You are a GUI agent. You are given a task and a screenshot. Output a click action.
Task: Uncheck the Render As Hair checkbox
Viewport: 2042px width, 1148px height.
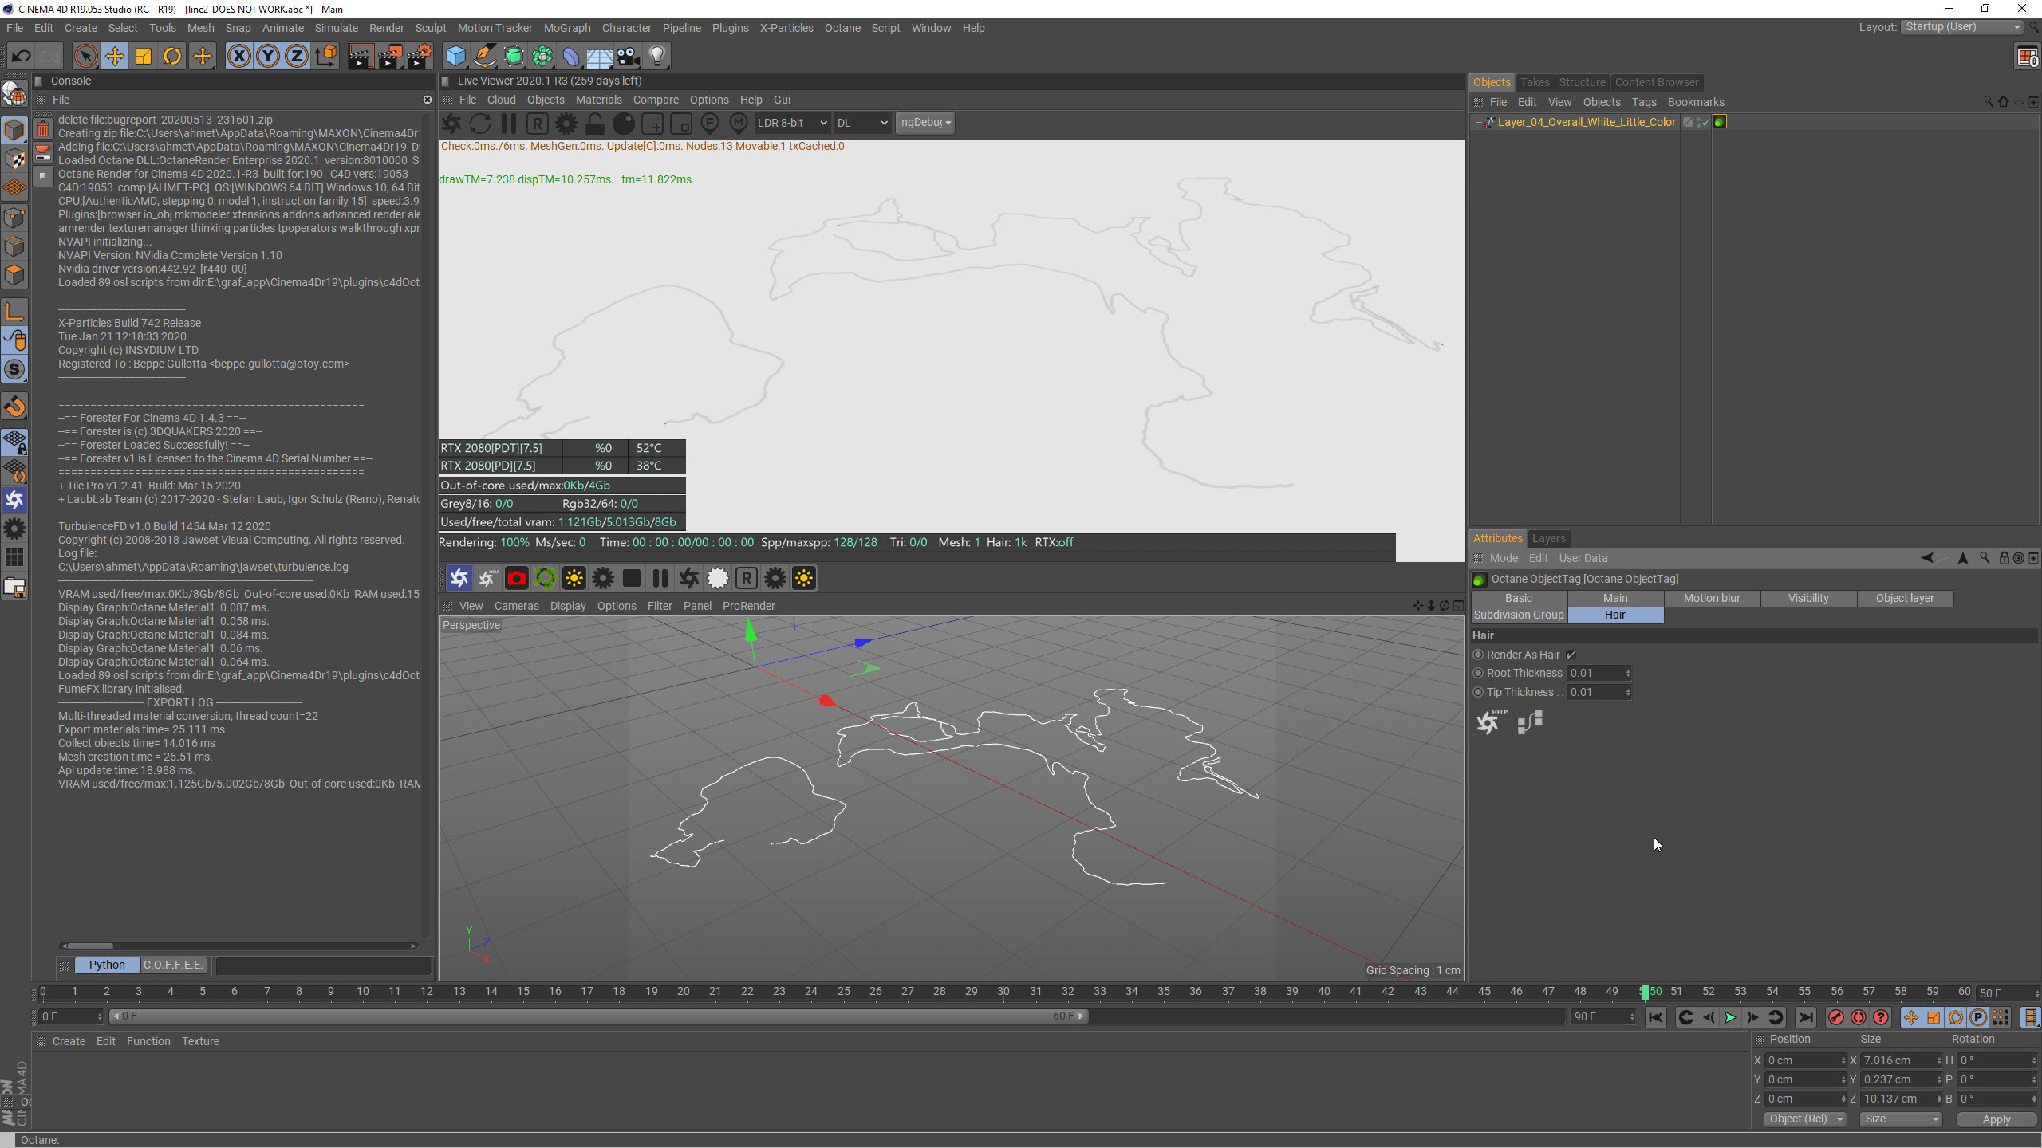[1571, 655]
